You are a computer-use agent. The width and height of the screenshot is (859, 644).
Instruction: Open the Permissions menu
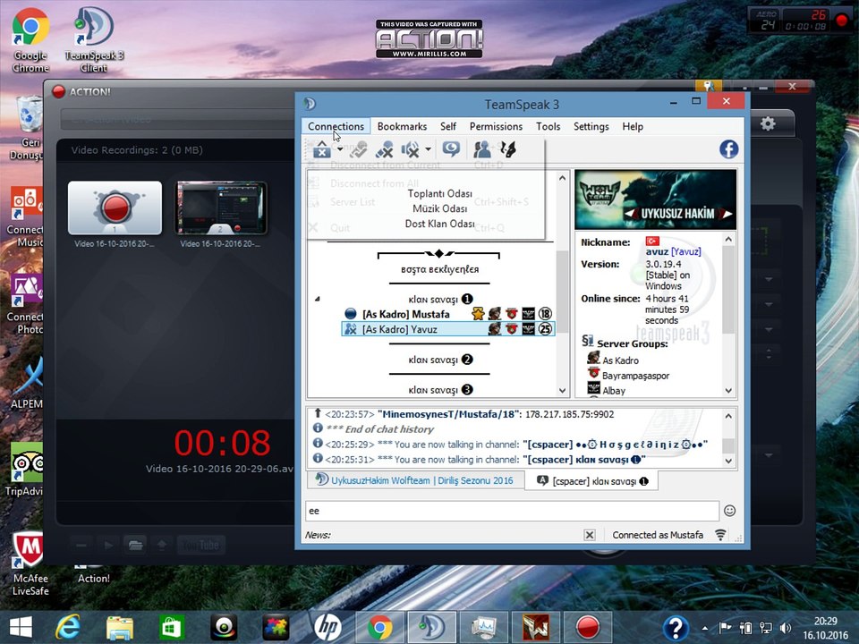pos(496,126)
